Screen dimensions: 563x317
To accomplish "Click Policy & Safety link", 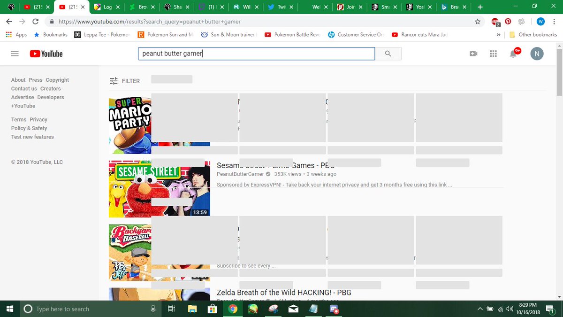I will (29, 128).
